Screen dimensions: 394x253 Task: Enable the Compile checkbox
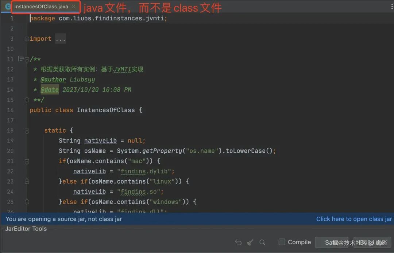[282, 242]
